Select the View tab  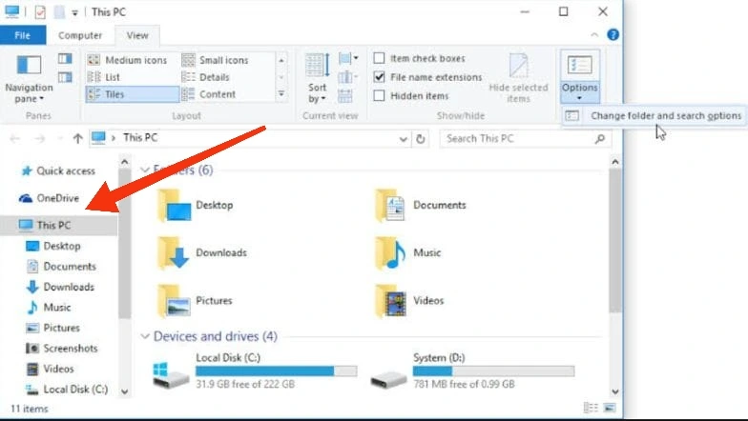(137, 35)
